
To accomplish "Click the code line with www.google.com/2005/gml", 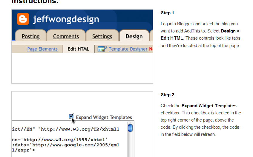I will click(x=66, y=145).
